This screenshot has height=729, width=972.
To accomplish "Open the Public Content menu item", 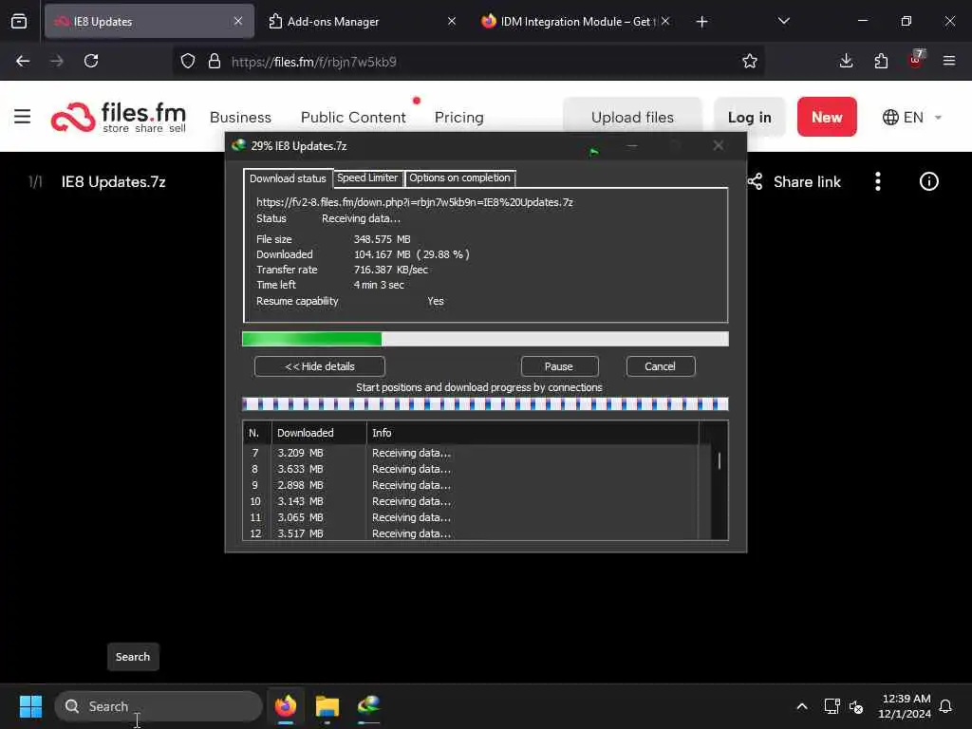I will [353, 117].
